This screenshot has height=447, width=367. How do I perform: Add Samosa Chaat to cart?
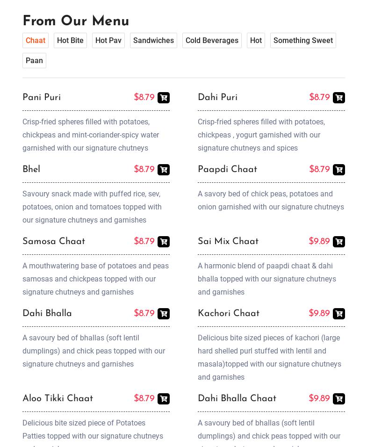point(164,242)
